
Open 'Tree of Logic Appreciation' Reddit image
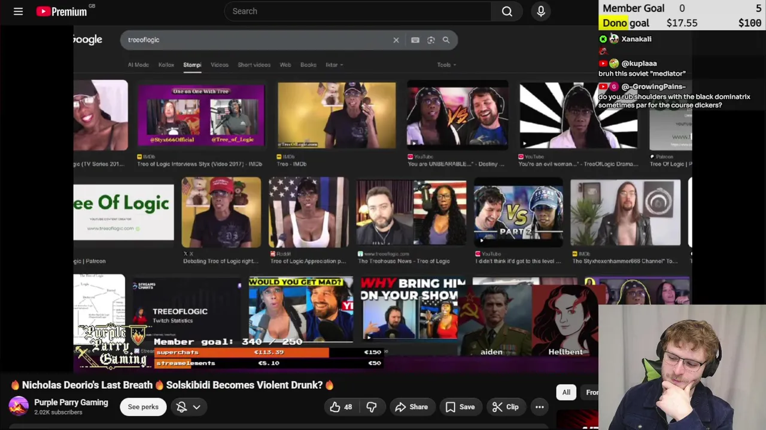308,212
